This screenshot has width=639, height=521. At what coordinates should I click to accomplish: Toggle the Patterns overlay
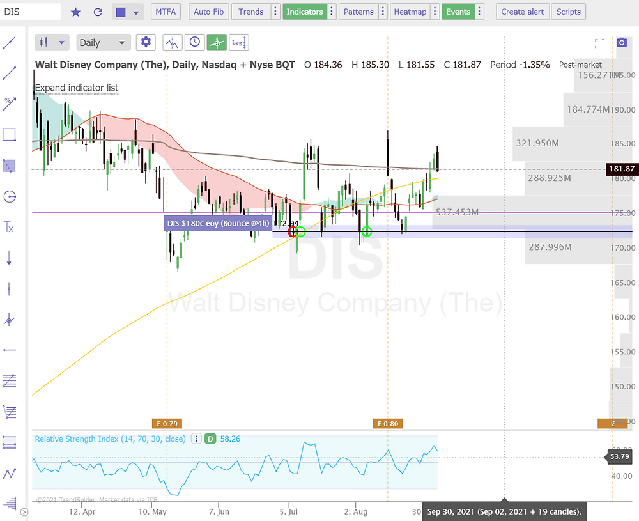pos(358,12)
